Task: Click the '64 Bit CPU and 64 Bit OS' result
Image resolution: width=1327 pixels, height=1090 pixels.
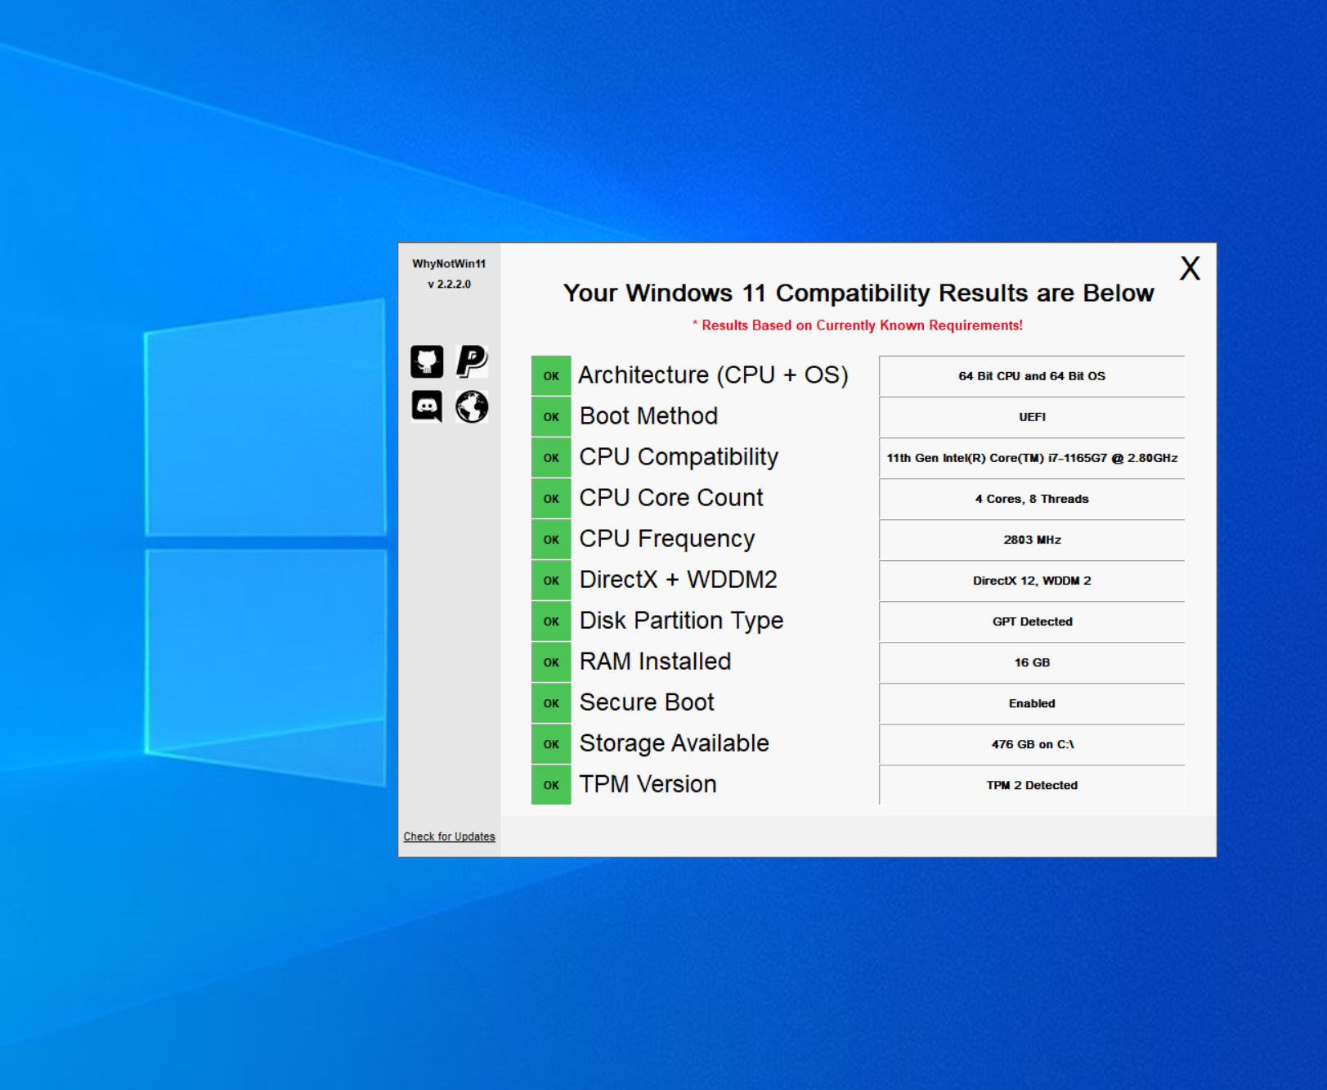Action: [1032, 376]
